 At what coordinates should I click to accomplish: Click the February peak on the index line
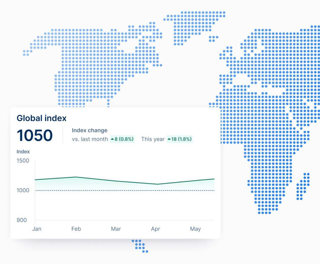tap(76, 177)
